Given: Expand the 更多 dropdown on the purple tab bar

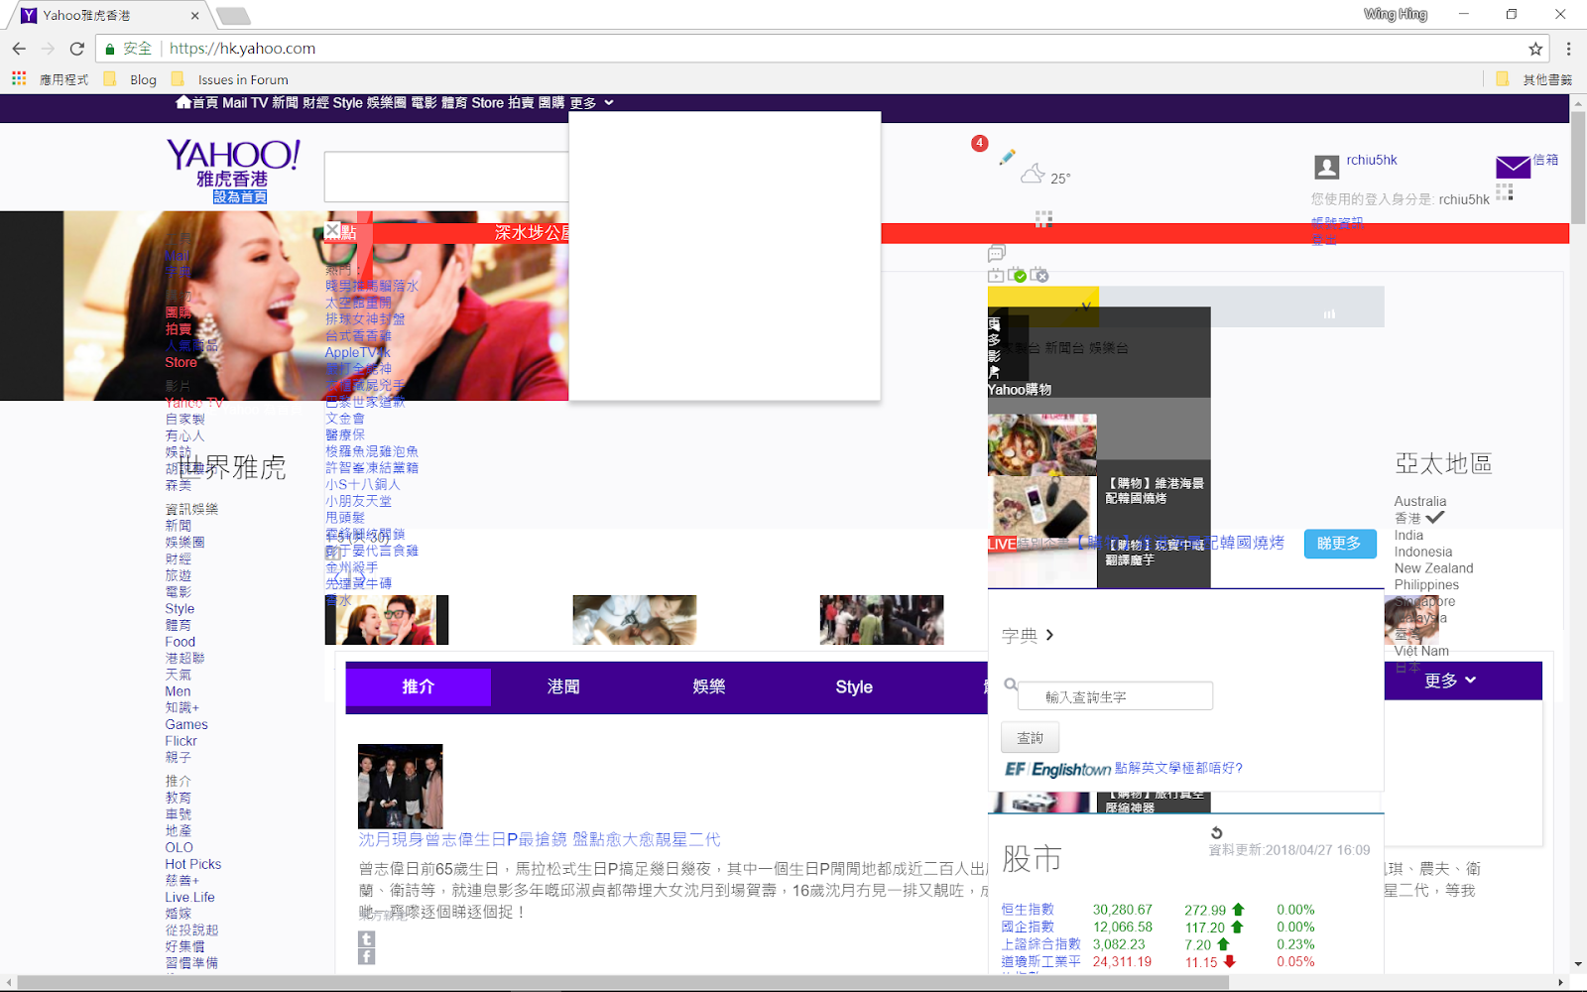Looking at the screenshot, I should (x=1450, y=681).
